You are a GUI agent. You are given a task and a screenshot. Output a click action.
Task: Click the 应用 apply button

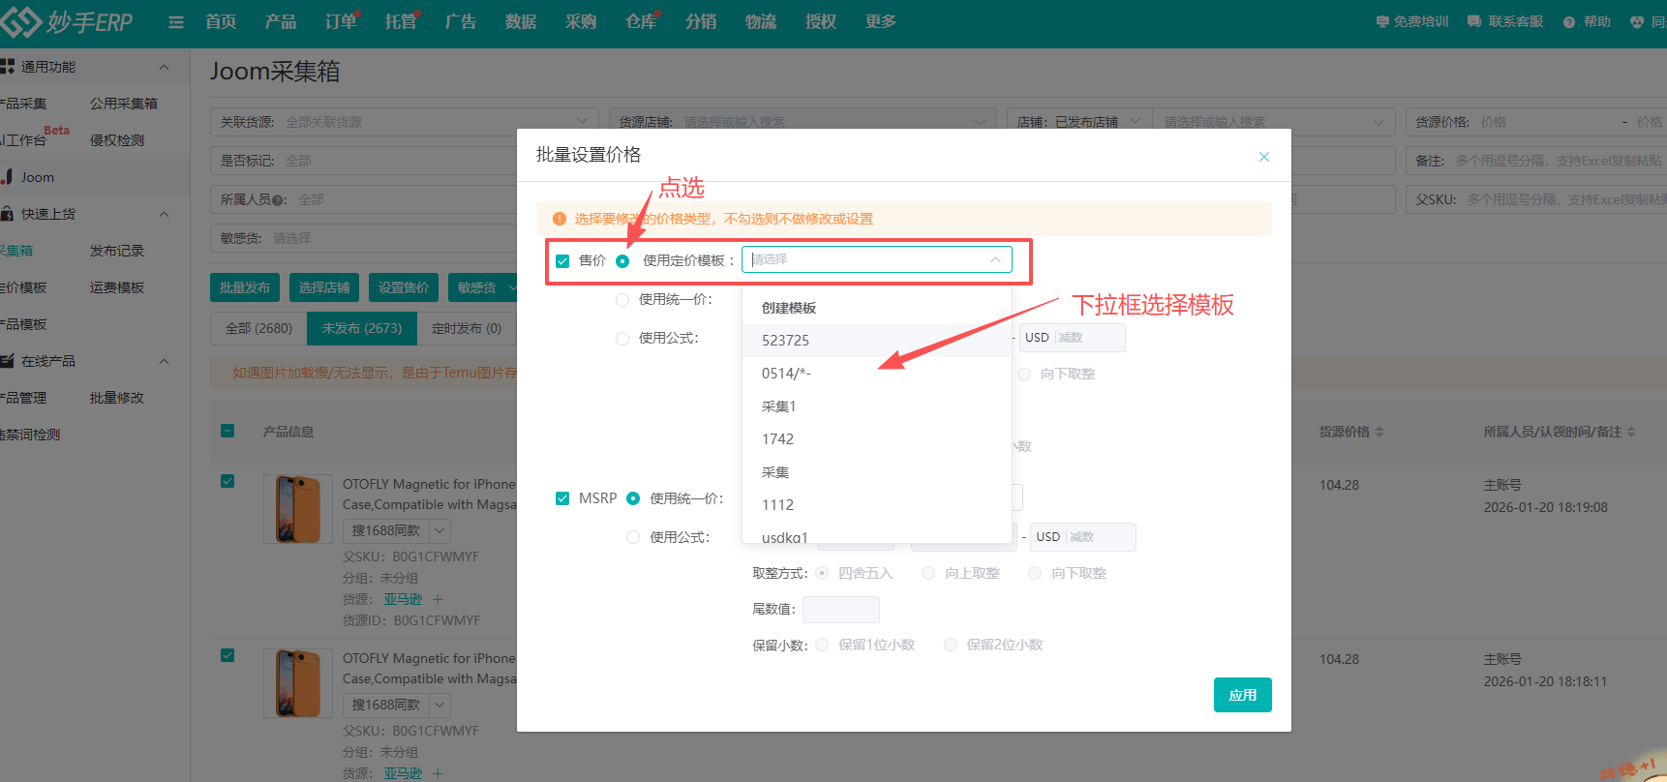[x=1242, y=695]
